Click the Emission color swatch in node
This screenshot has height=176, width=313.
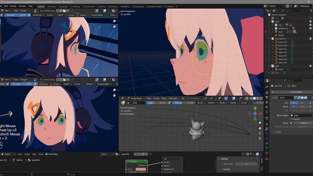(141, 169)
